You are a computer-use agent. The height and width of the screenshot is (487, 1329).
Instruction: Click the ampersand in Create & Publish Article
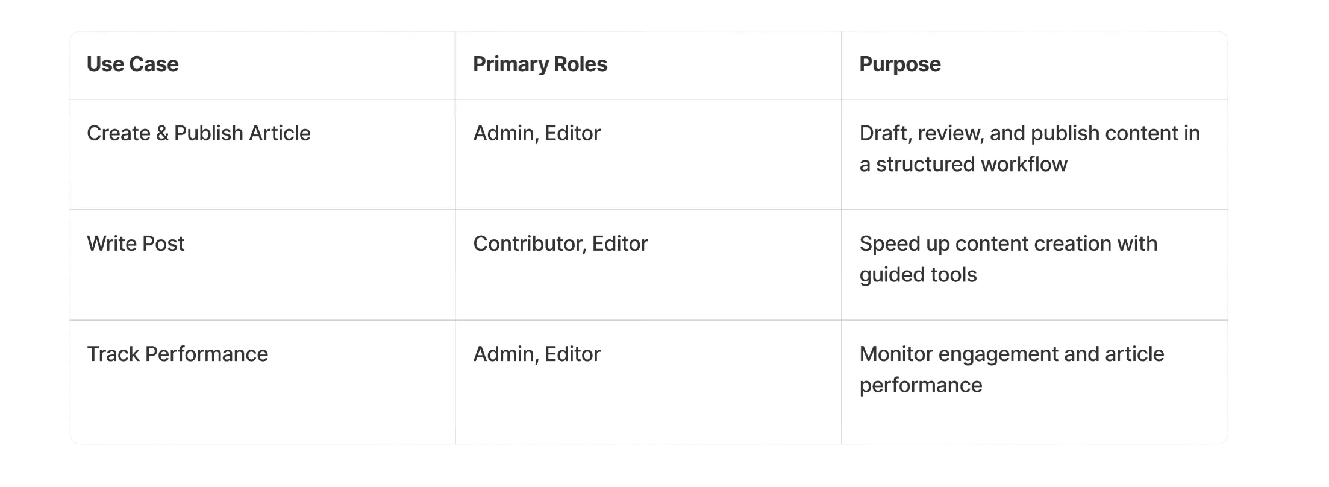(161, 133)
